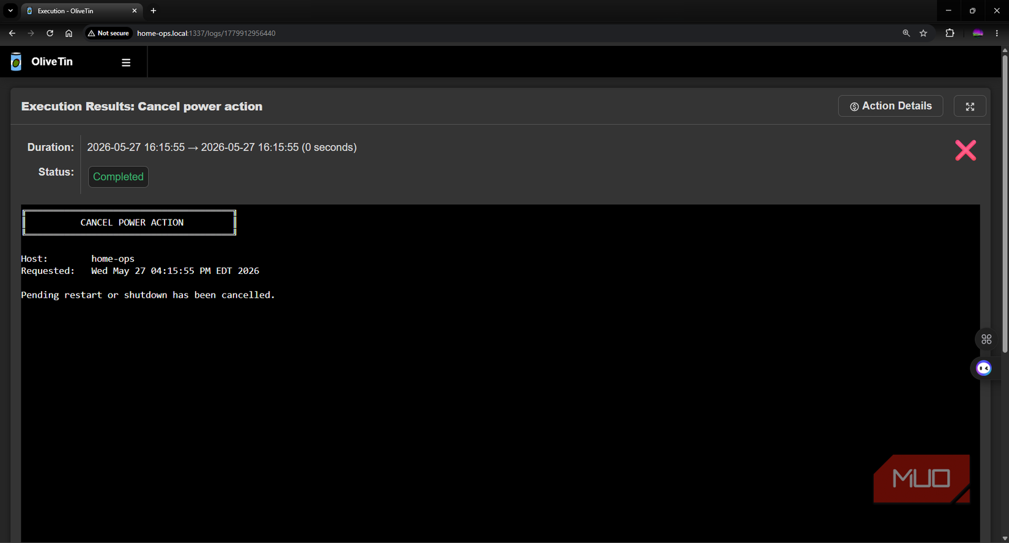The image size is (1009, 543).
Task: Open the browser profile avatar
Action: [978, 33]
